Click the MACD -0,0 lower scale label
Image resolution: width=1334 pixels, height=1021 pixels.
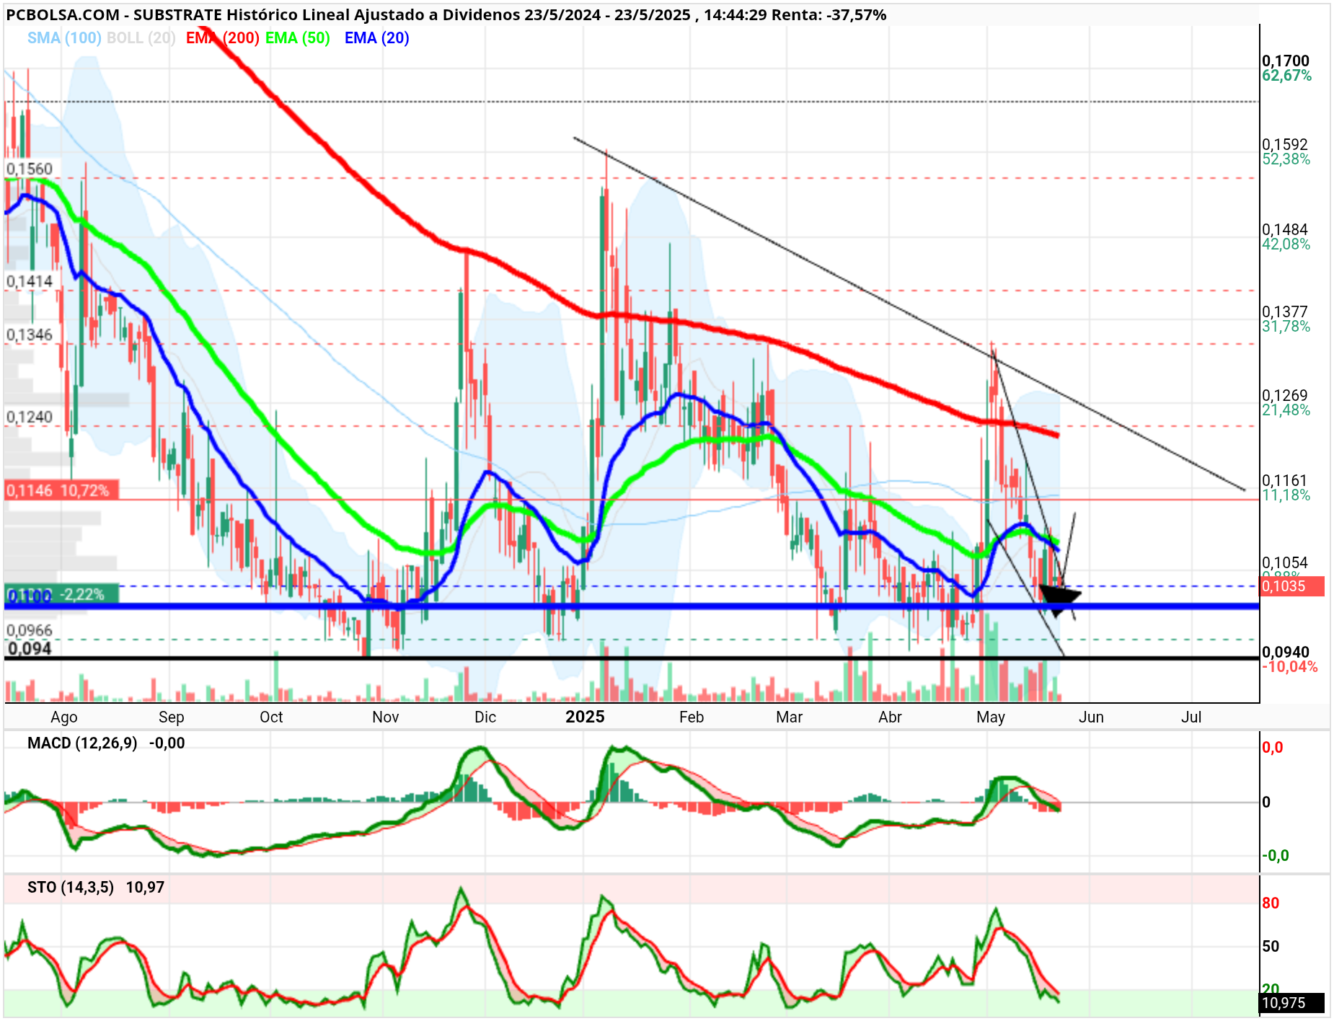point(1276,856)
